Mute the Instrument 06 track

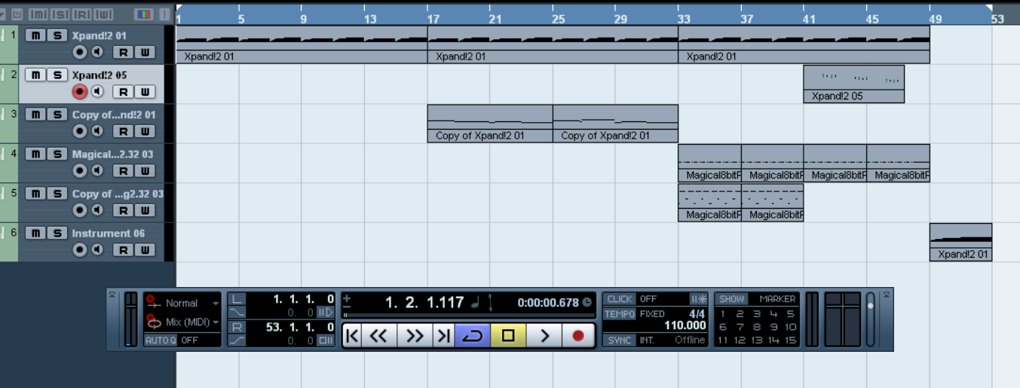35,233
